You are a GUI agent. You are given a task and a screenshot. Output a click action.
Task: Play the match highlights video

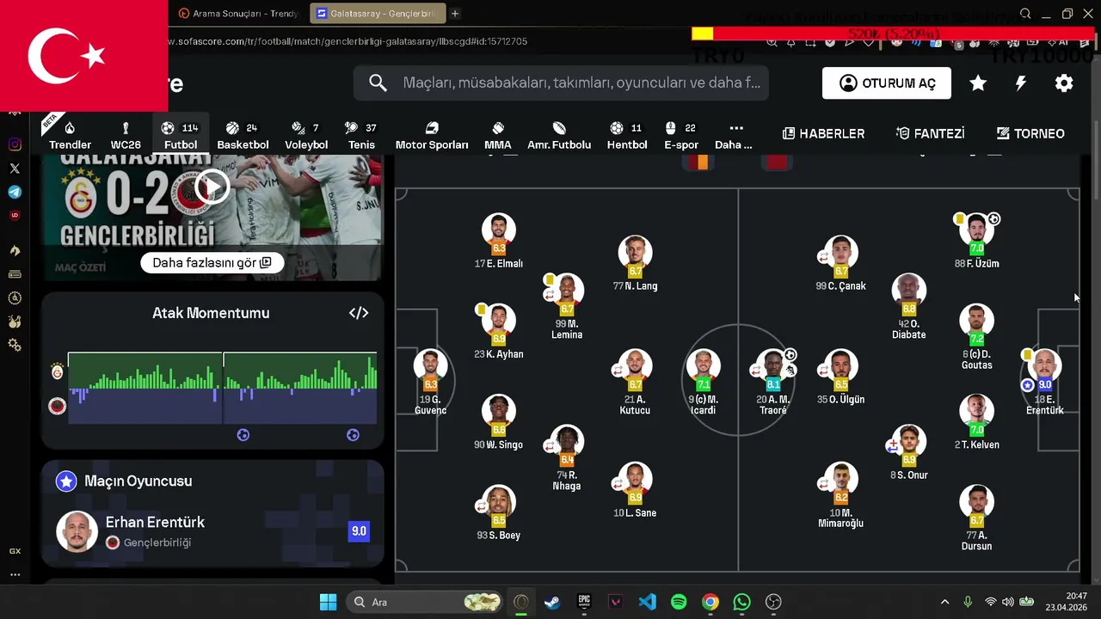(212, 187)
